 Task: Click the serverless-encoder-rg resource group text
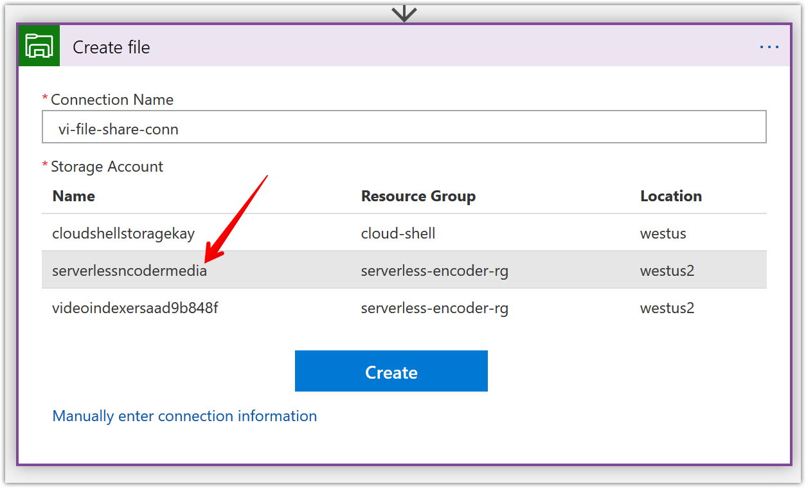[x=434, y=271]
